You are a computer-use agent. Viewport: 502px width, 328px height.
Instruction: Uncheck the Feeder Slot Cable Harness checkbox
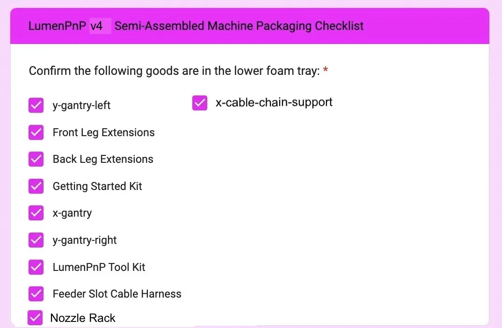tap(36, 294)
